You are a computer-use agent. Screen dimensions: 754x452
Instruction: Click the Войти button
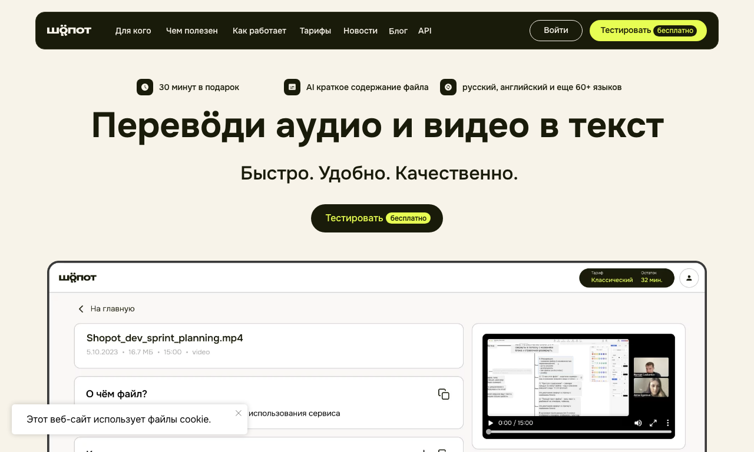[x=556, y=31]
